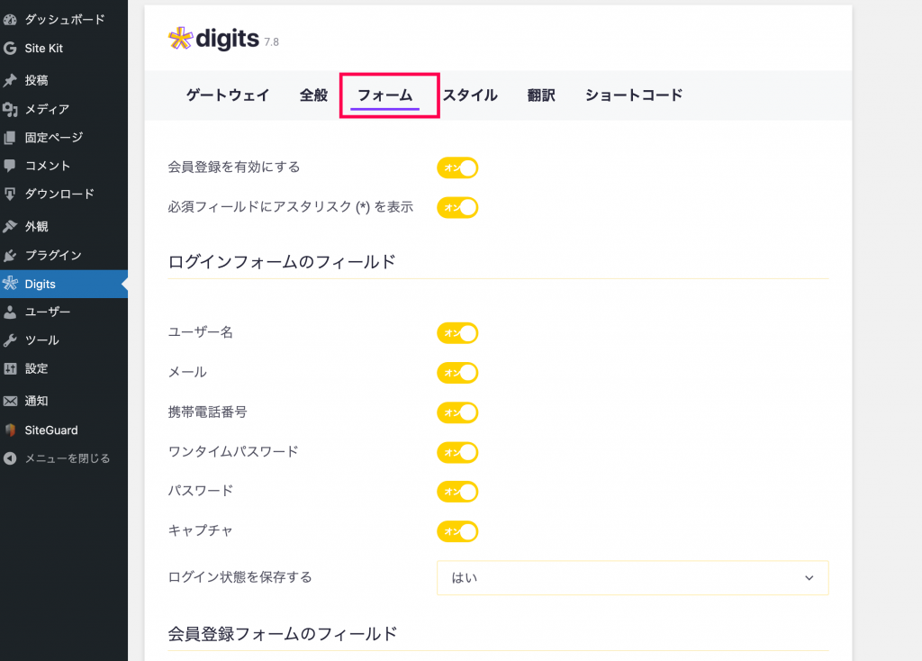Open 通知 envelope icon
Screen dimensions: 922x661
point(10,401)
